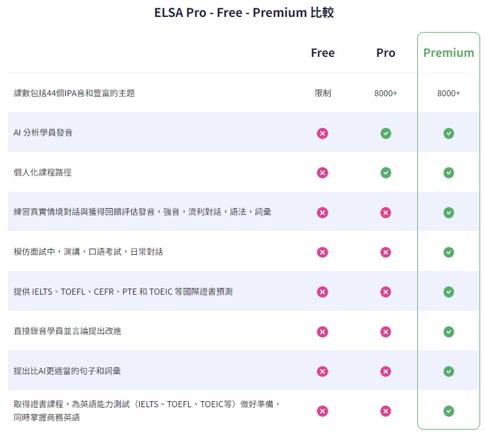Click the Premium checkmark for IELTS、TOEFL 證書預測 row

[448, 292]
